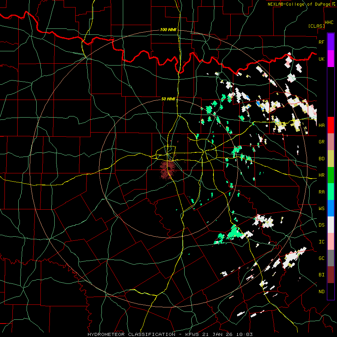Click the brown biological echo cluster at radar center

coord(168,169)
